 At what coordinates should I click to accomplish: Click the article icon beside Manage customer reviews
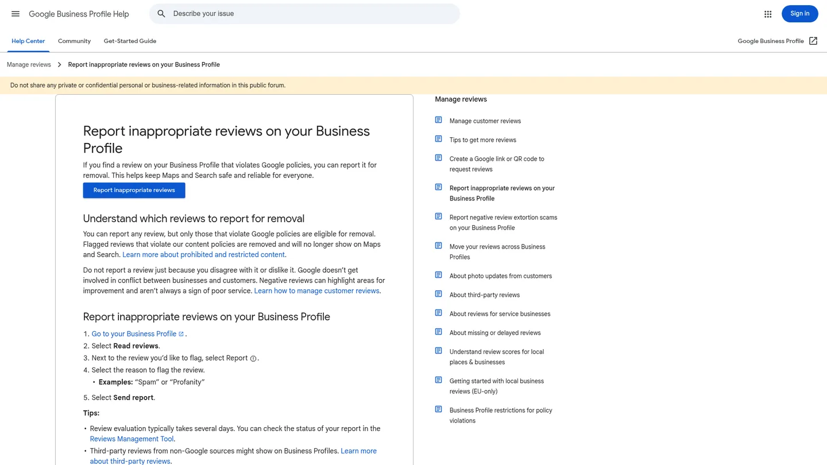pyautogui.click(x=438, y=120)
